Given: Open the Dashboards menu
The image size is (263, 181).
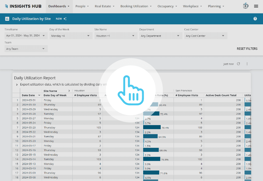Looking at the screenshot, I should pyautogui.click(x=59, y=6).
